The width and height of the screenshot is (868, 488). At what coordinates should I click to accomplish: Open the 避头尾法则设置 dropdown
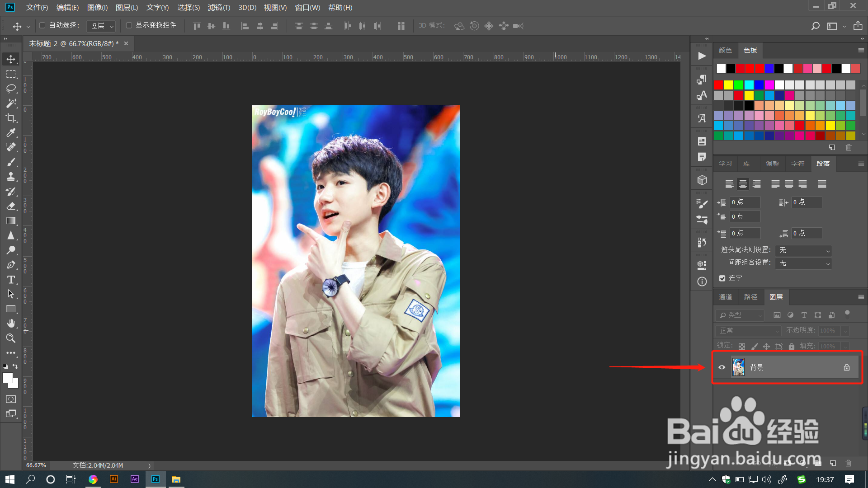click(x=803, y=250)
